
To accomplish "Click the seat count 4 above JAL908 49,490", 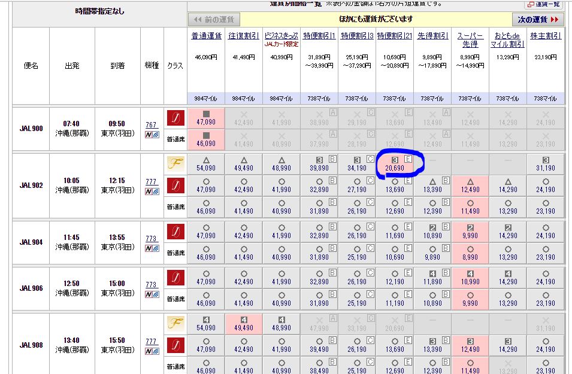I will (x=244, y=320).
